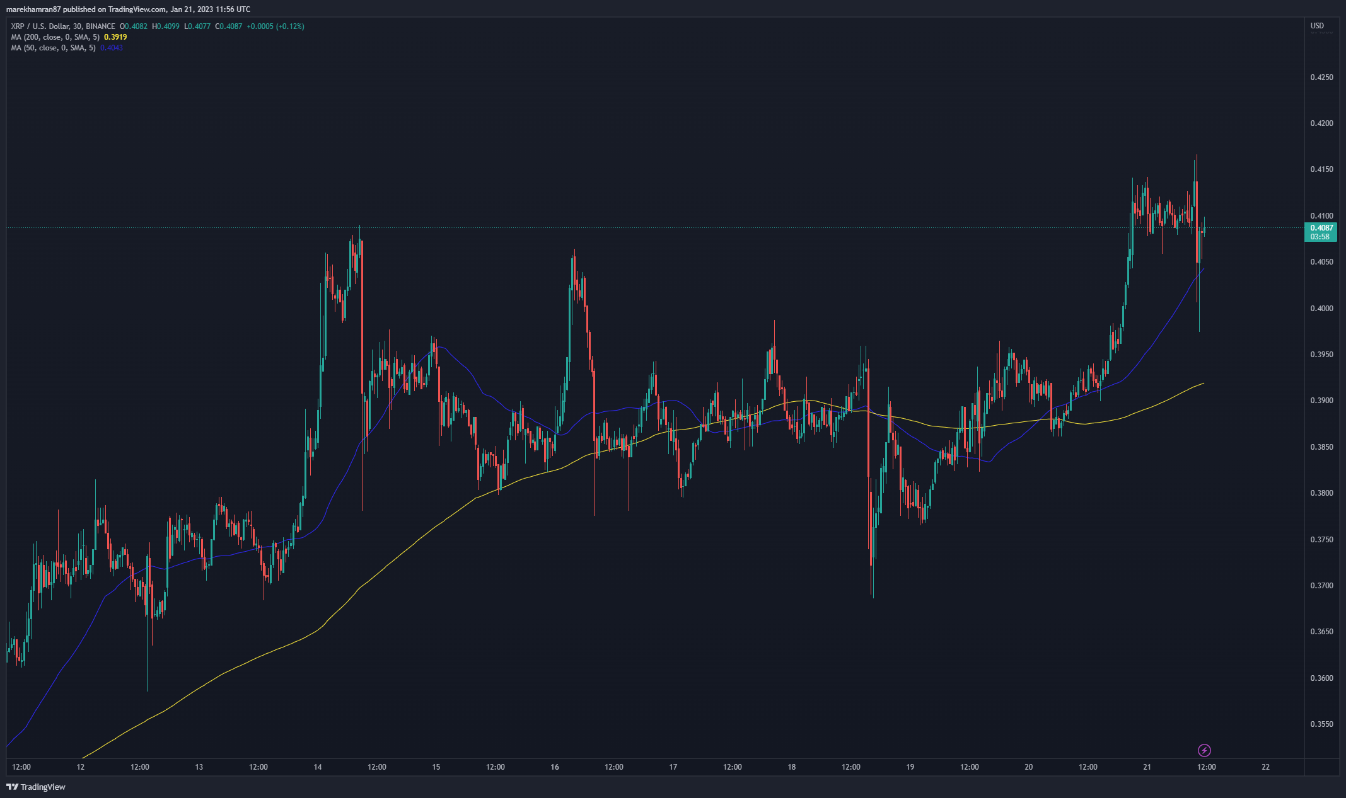Click the green 0.4087 current price label
This screenshot has height=798, width=1346.
[x=1321, y=228]
